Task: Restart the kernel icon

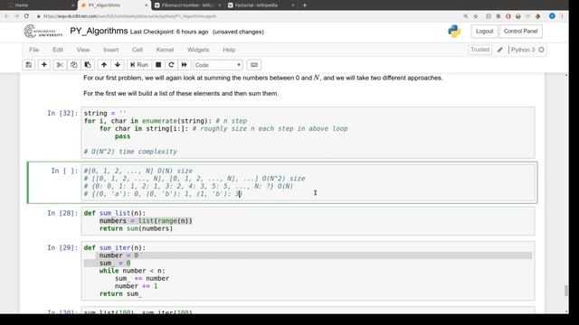Action: (171, 65)
